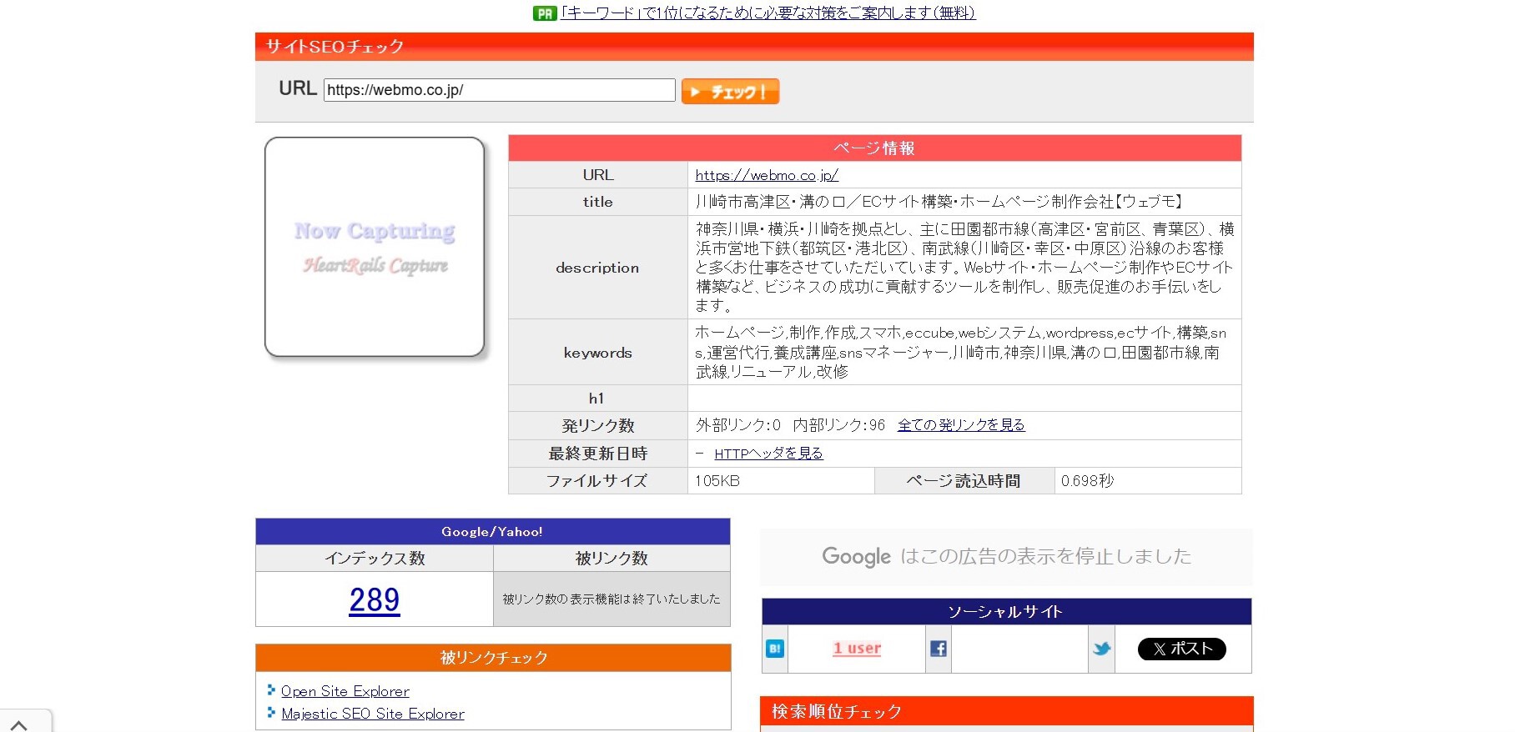Click the URL input field
1515x732 pixels.
pyautogui.click(x=499, y=90)
